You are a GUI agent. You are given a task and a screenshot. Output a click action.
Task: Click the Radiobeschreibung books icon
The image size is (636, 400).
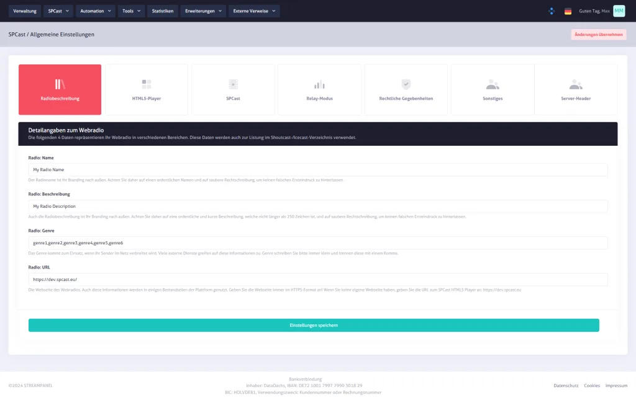click(x=60, y=84)
